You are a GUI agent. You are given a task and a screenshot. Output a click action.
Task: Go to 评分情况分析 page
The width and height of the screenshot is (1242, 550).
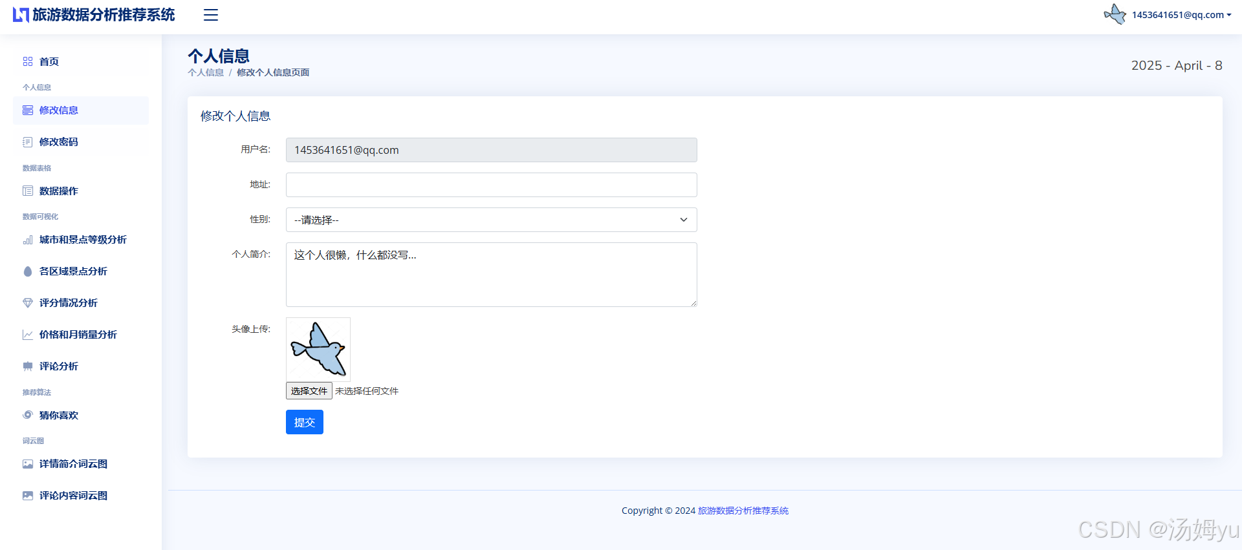click(x=81, y=303)
